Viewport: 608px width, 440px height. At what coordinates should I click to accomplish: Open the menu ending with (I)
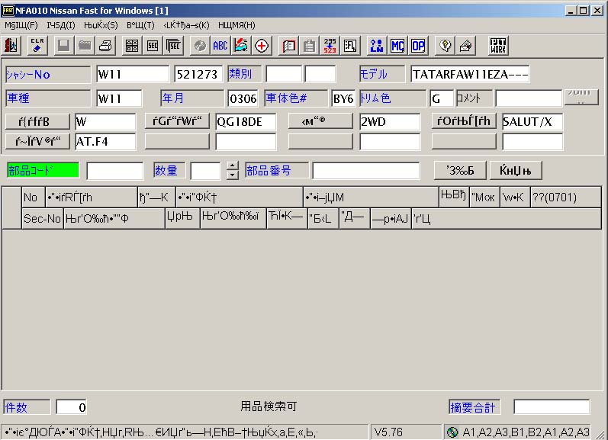click(61, 25)
